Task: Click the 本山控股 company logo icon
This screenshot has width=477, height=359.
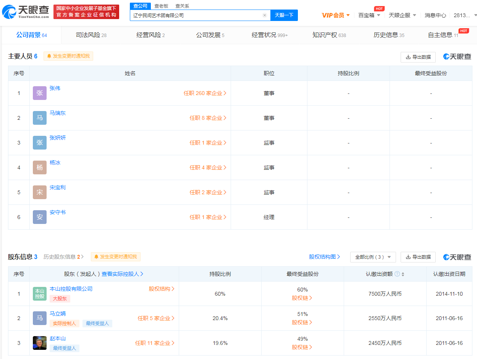Action: (40, 294)
